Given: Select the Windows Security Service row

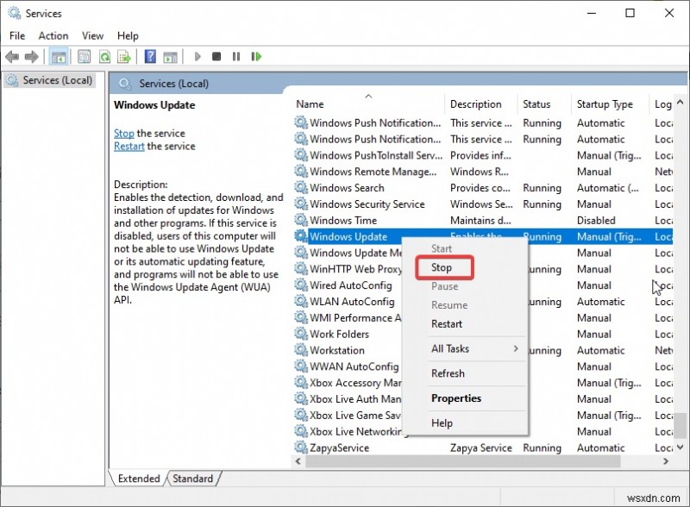Looking at the screenshot, I should coord(483,204).
